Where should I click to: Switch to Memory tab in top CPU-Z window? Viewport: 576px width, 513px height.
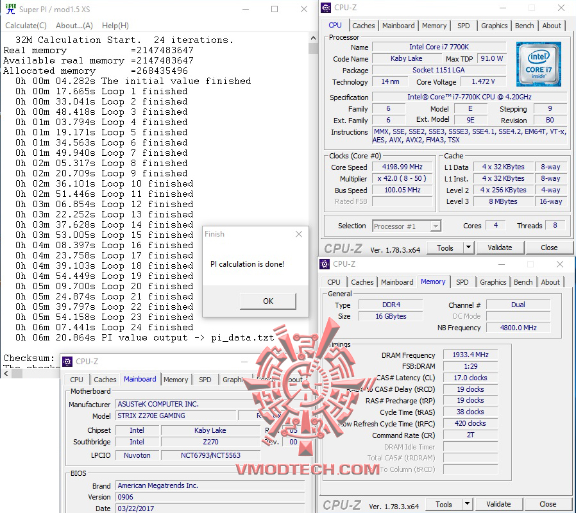(434, 26)
